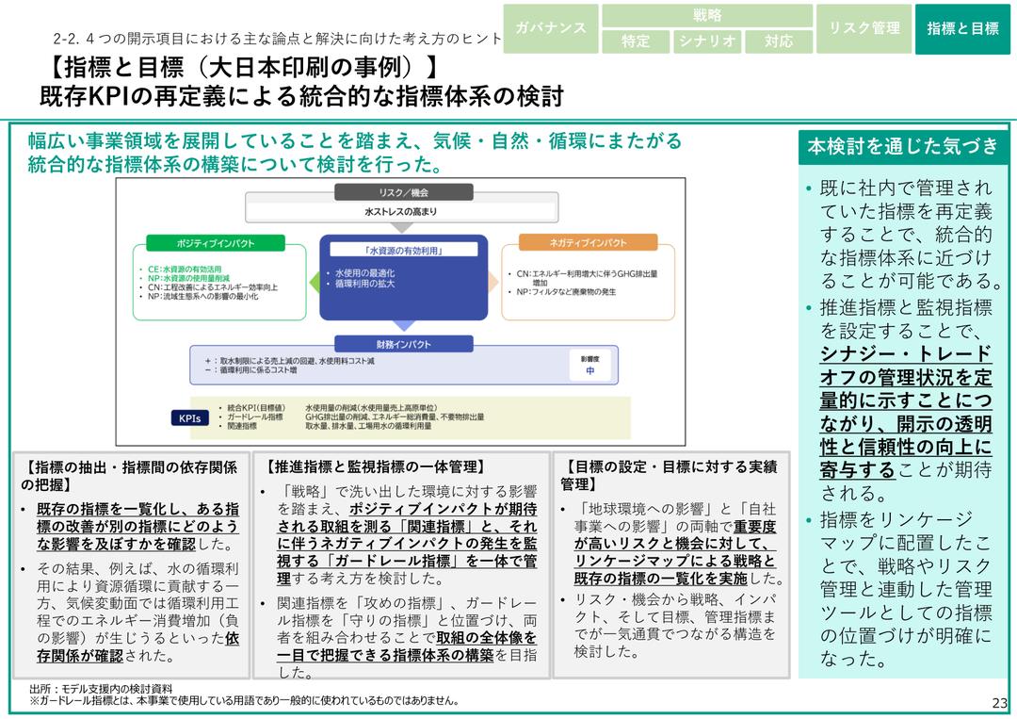Click the underlined text 取組の全体像を一目で把握できる指標体系の構築
The width and height of the screenshot is (1017, 719).
point(408,646)
